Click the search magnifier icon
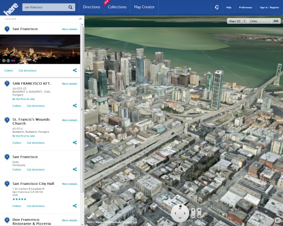283x226 pixels. pos(71,7)
